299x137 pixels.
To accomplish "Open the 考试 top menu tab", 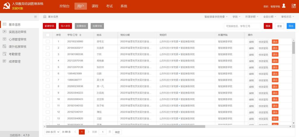I will pyautogui.click(x=109, y=6).
